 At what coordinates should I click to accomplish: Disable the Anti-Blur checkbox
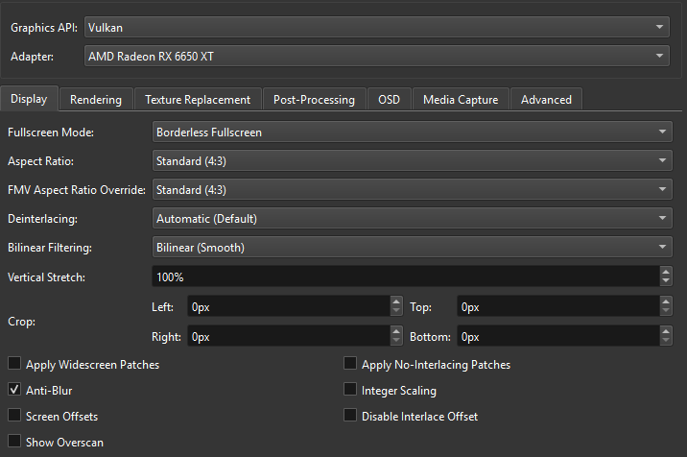coord(14,391)
